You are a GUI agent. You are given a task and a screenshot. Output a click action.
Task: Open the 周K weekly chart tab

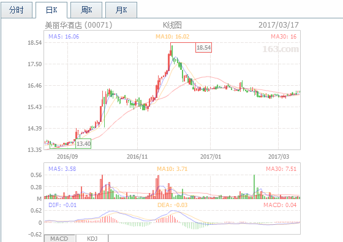tap(86, 10)
